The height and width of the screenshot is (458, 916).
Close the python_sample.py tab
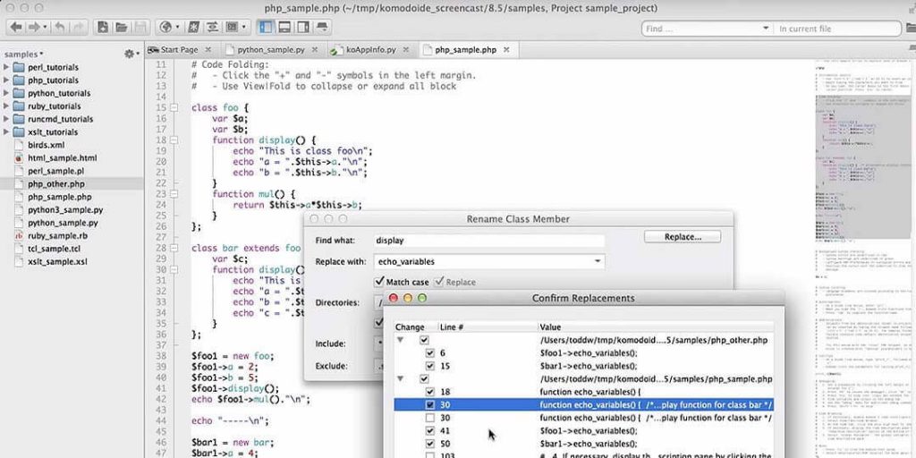pyautogui.click(x=315, y=50)
